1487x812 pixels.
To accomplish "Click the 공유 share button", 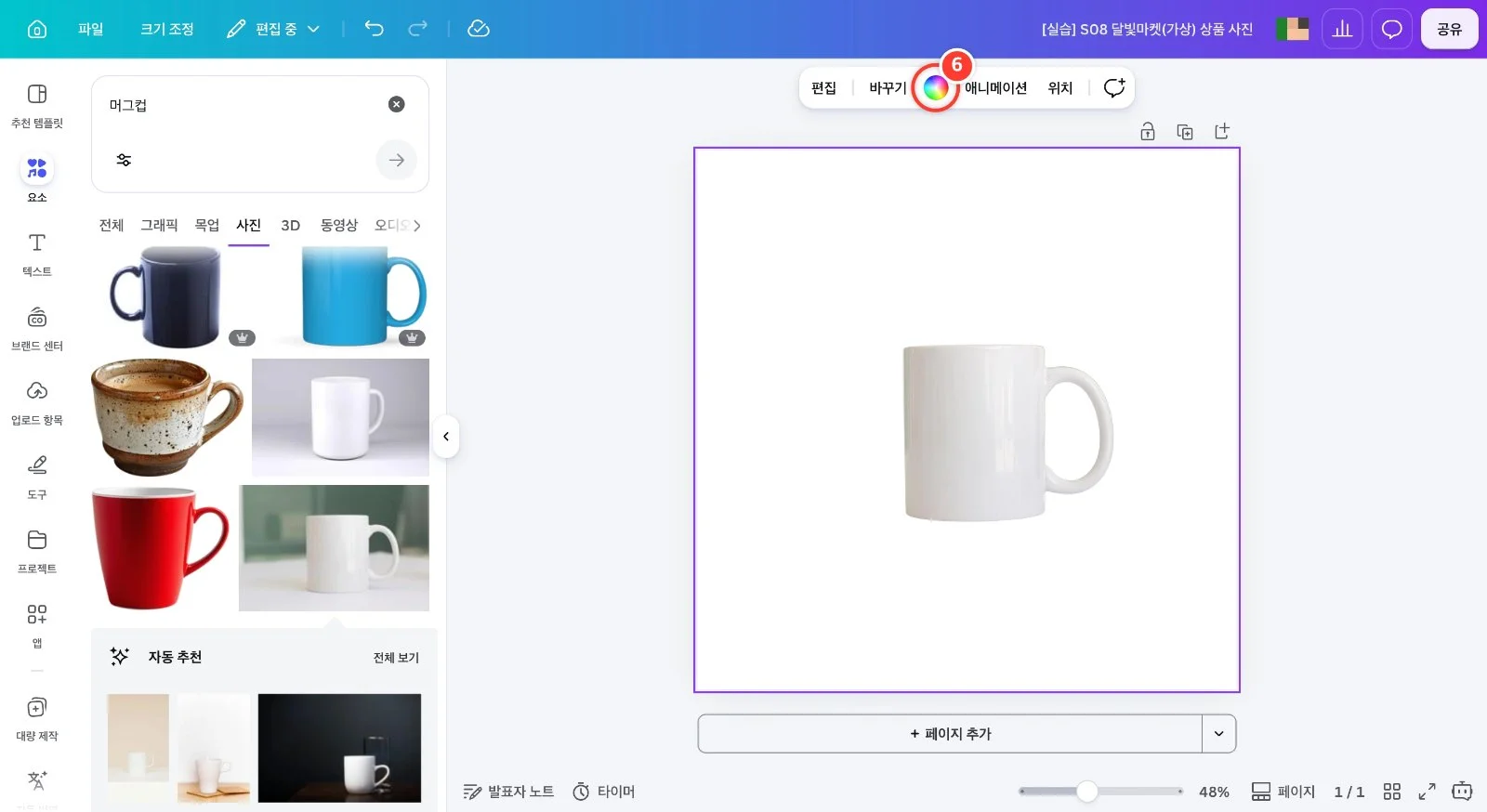I will (1449, 29).
